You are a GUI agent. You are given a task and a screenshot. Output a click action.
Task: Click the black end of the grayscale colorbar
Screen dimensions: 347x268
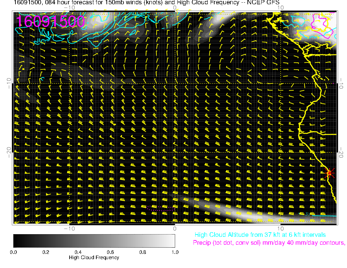[x=16, y=240]
